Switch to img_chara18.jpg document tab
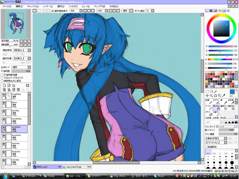The image size is (239, 179). pos(77,167)
